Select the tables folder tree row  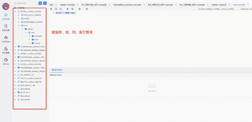[30, 29]
